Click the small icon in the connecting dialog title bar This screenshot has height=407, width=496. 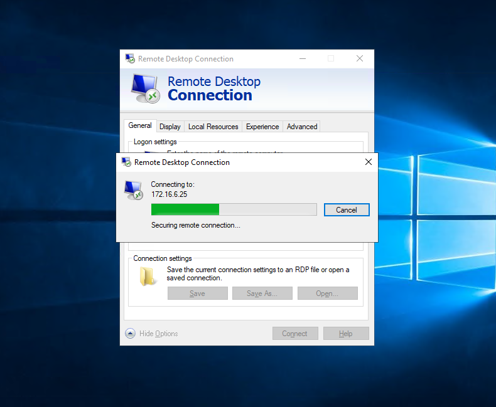tap(127, 162)
